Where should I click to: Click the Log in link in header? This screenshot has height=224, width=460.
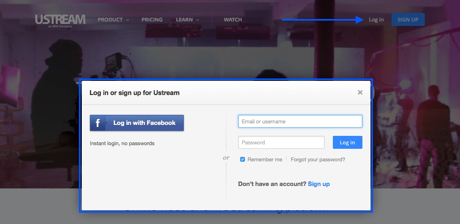coord(376,20)
